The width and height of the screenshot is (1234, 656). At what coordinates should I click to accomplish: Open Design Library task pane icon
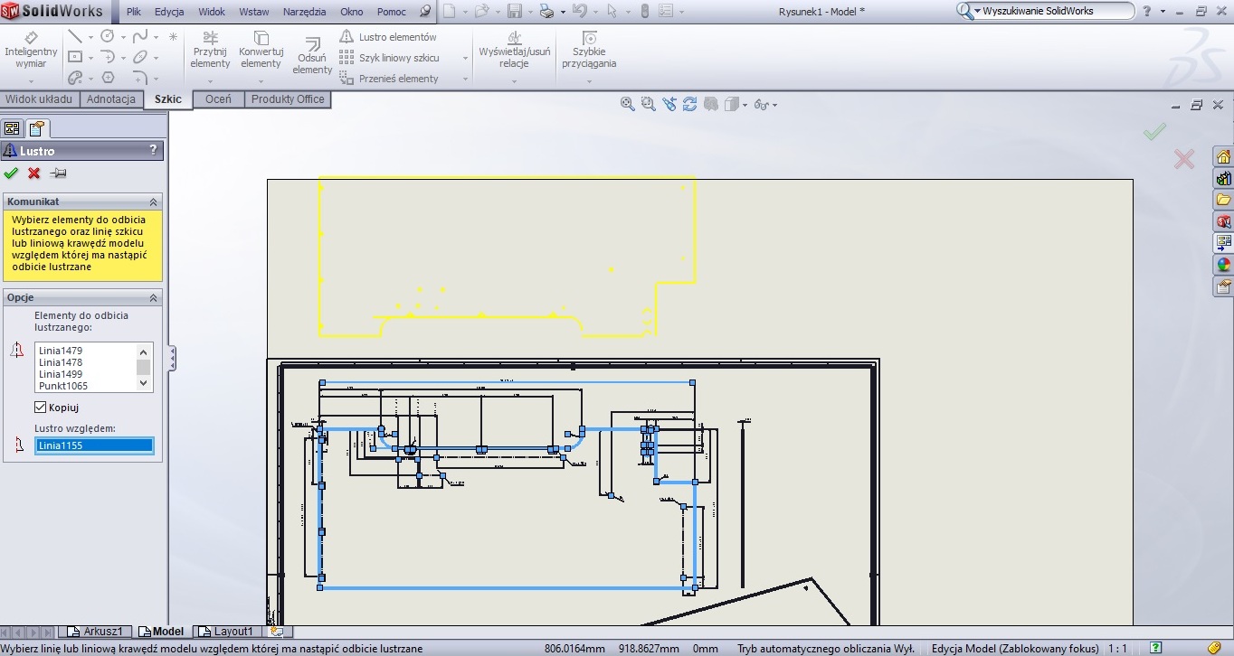[1223, 178]
